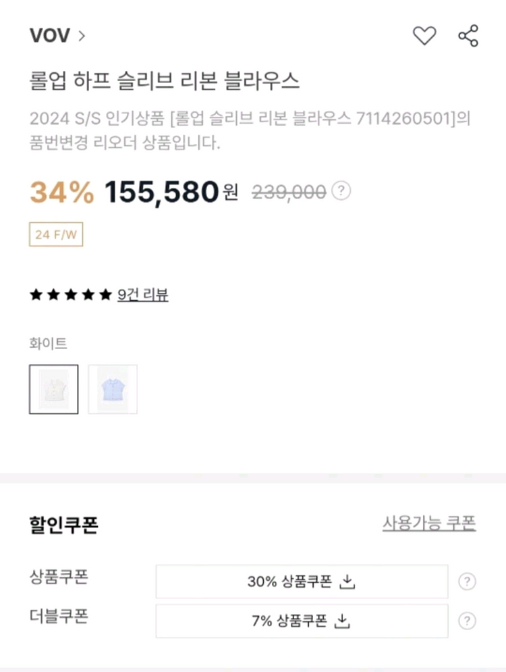Select the blue blouse color swatch
This screenshot has width=506, height=672.
pos(113,389)
